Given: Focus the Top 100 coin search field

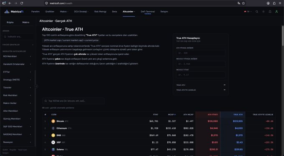Looking at the screenshot, I should (x=73, y=101).
